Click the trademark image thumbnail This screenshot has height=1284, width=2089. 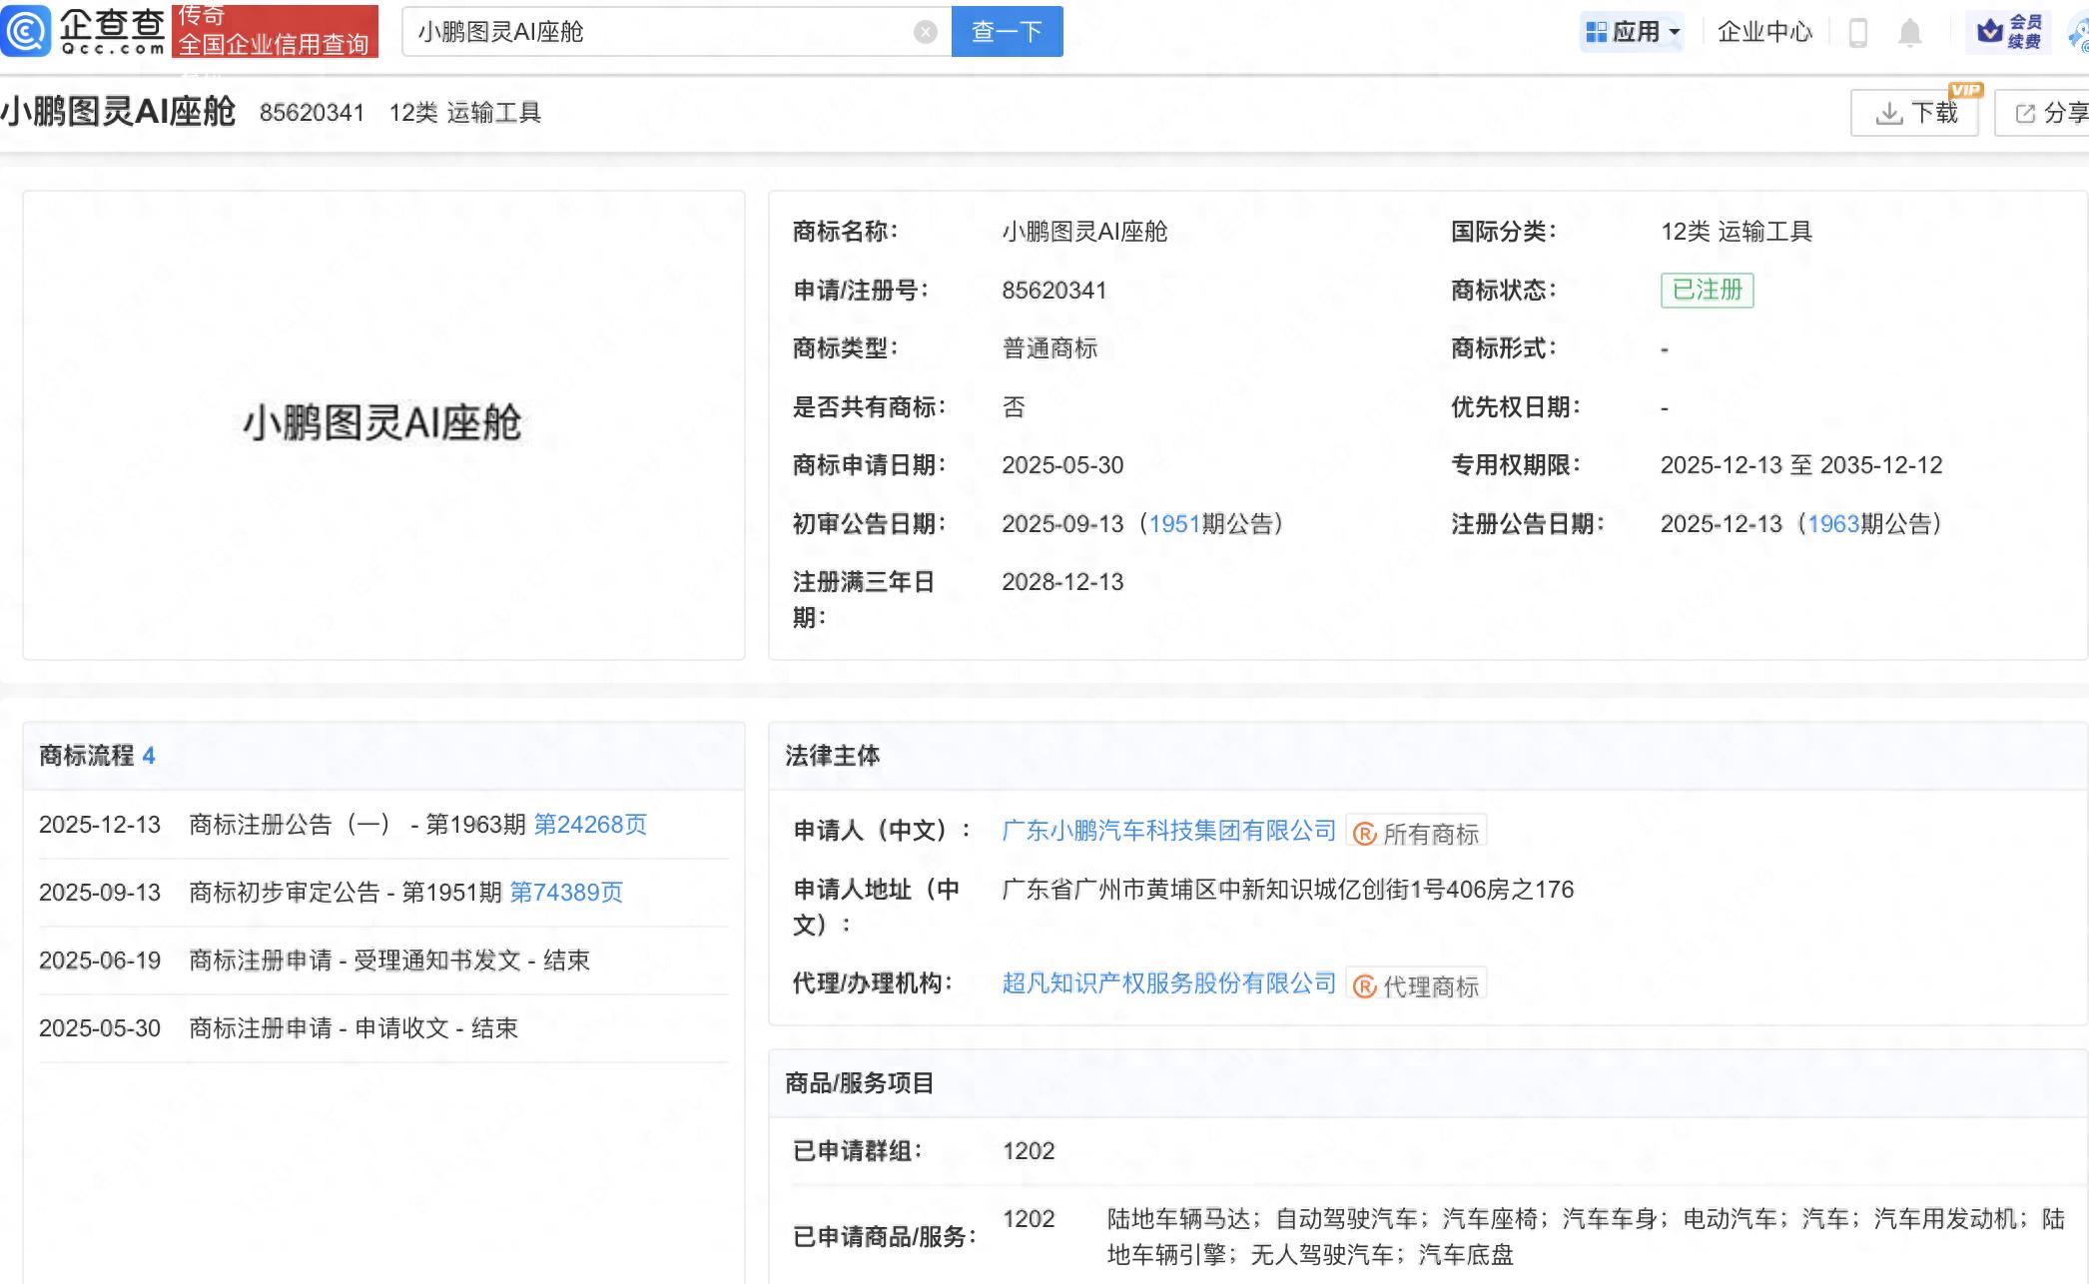(x=383, y=424)
